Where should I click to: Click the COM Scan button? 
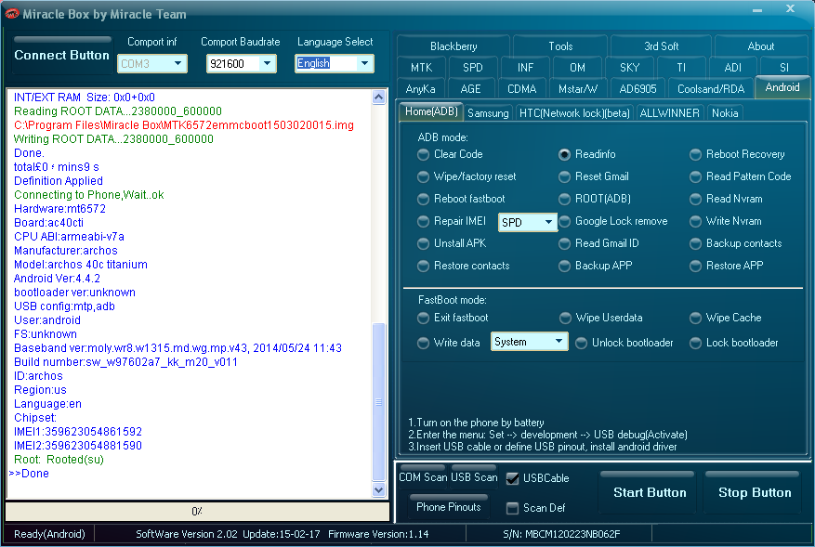[423, 477]
